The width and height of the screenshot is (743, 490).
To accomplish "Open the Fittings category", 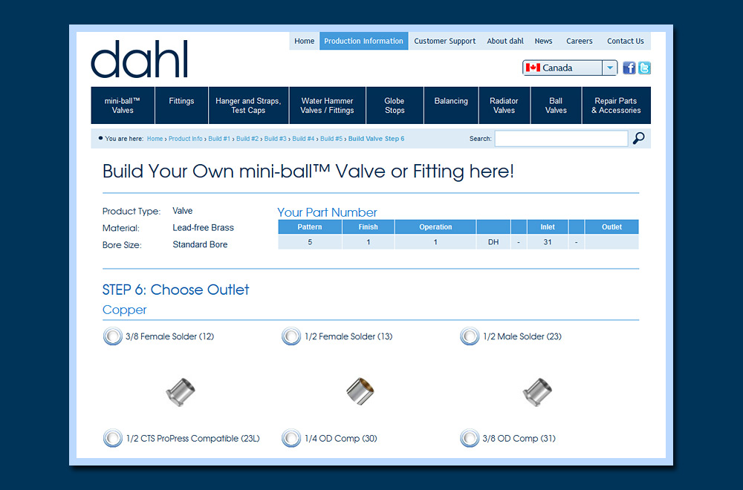I will (181, 105).
